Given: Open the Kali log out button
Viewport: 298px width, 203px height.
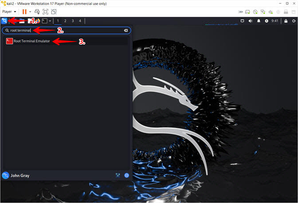Looking at the screenshot, I should 294,21.
